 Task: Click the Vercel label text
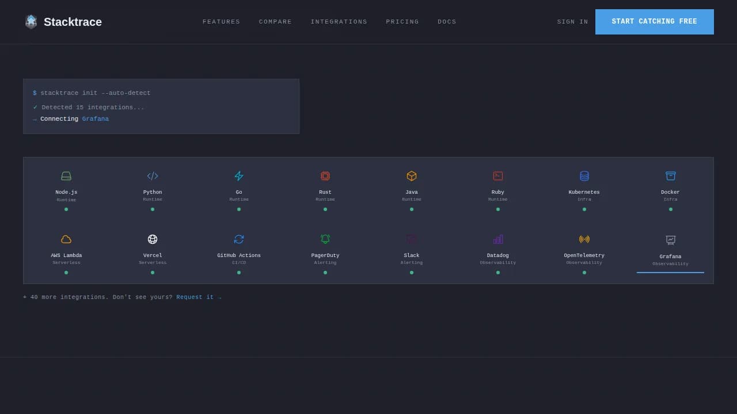(x=153, y=255)
